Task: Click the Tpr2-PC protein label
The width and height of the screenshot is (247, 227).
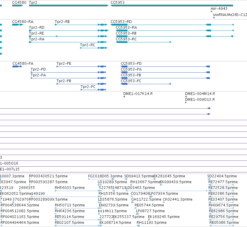Action: tap(88, 87)
